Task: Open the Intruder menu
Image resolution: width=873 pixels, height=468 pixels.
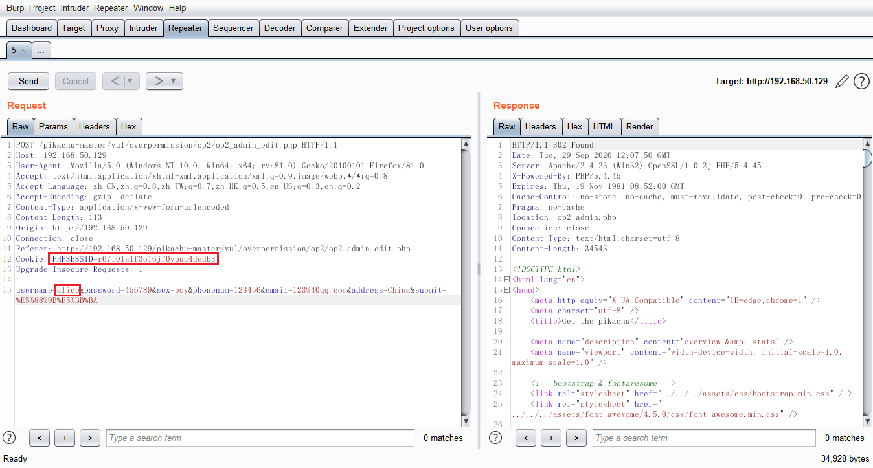Action: (75, 8)
